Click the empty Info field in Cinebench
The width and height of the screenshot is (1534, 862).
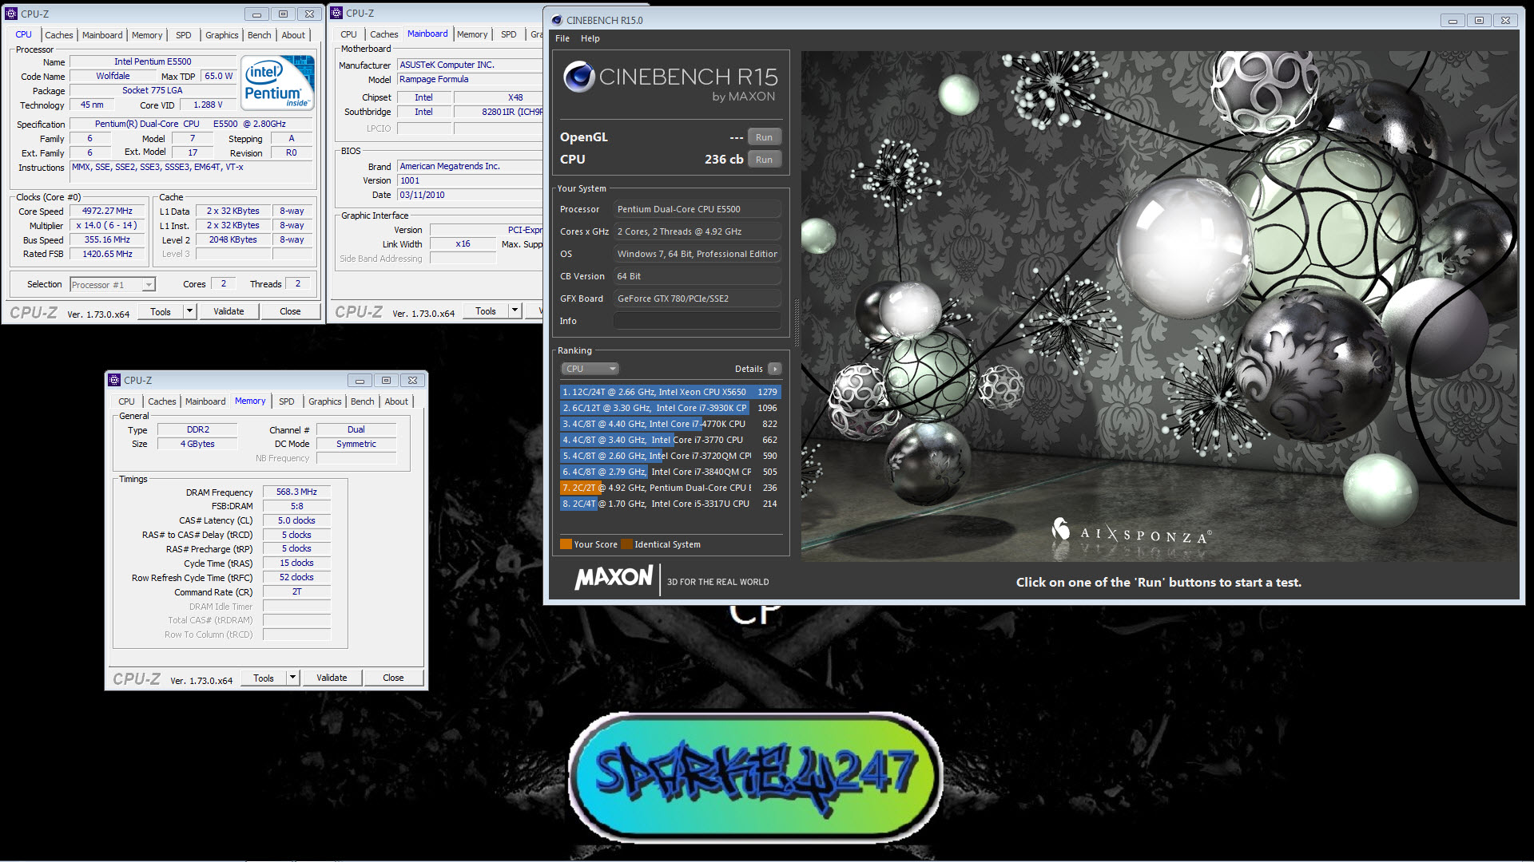[697, 321]
